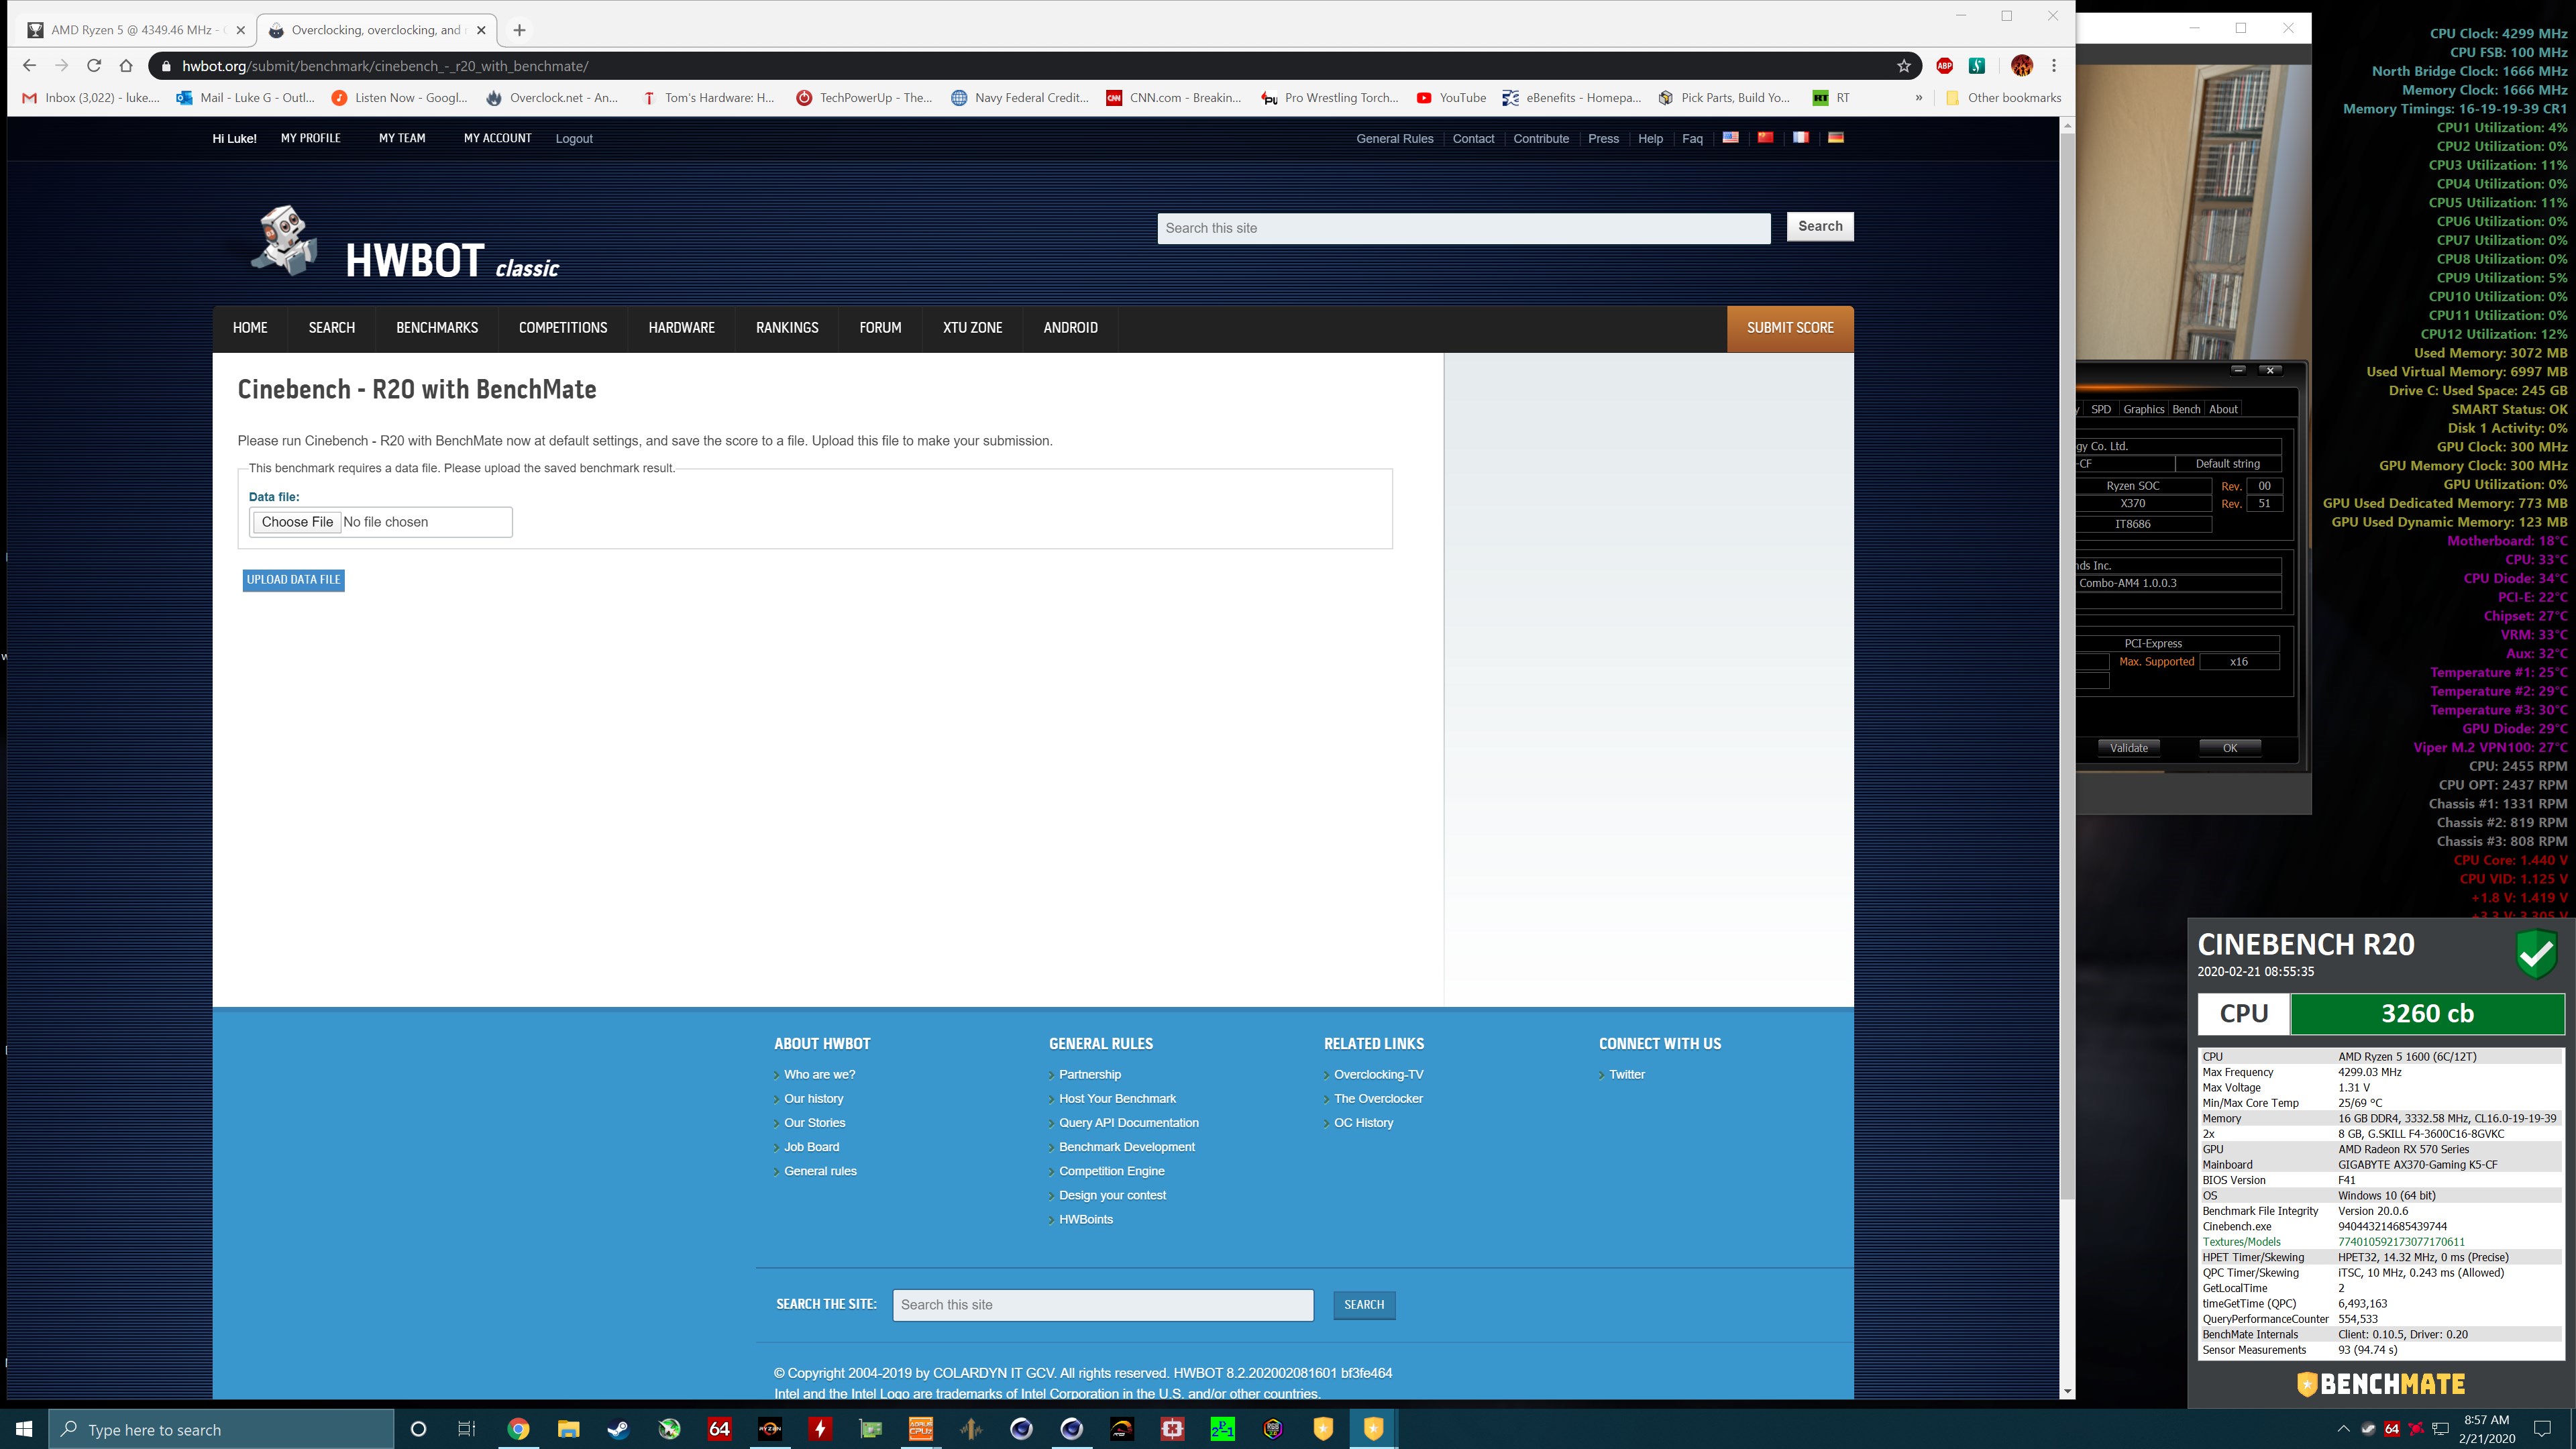Click the Validate button in CPU-Z
This screenshot has height=1449, width=2576.
[x=2129, y=748]
